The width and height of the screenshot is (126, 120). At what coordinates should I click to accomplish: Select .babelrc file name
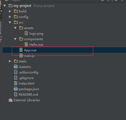[x=25, y=67]
